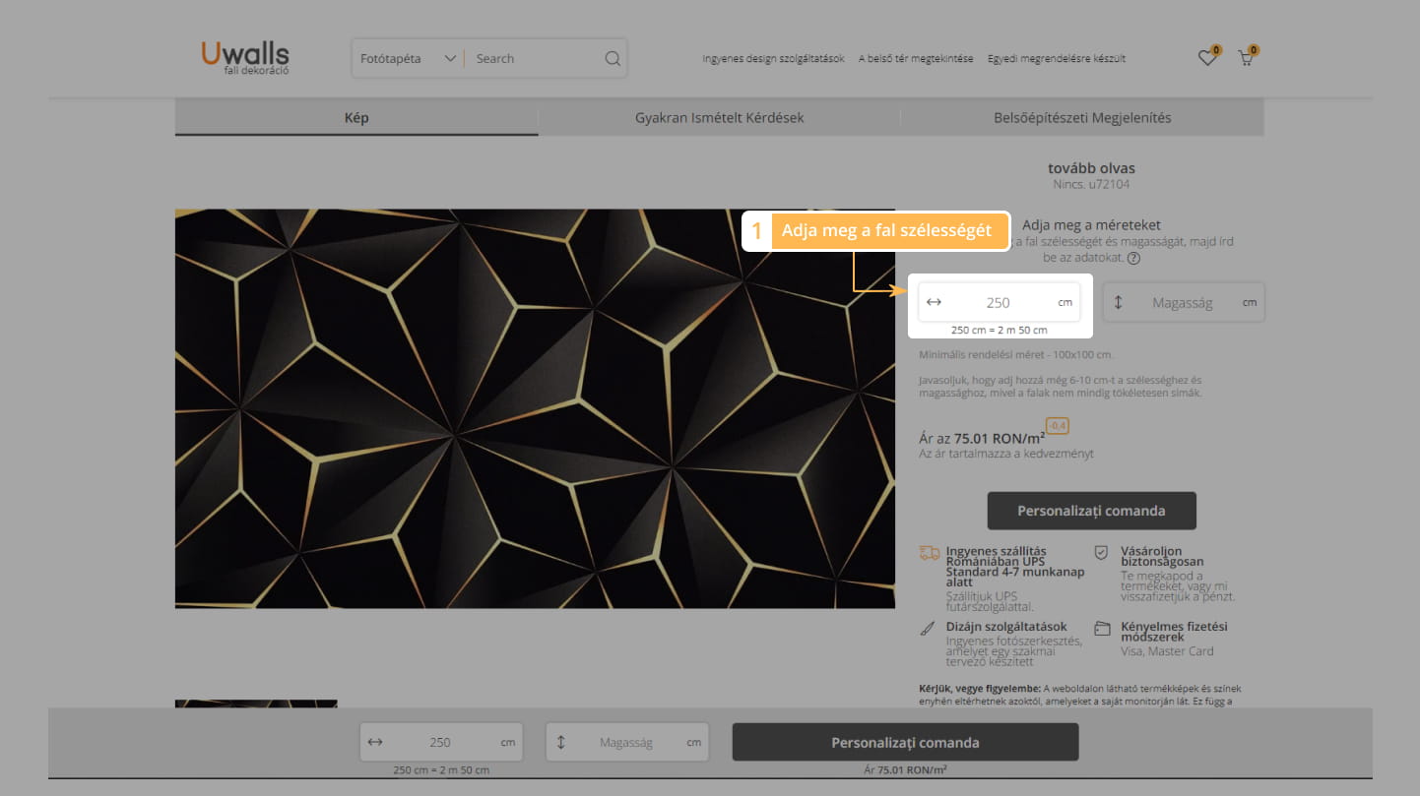Viewport: 1420px width, 796px height.
Task: Click the main wallpaper preview image
Action: (x=535, y=408)
